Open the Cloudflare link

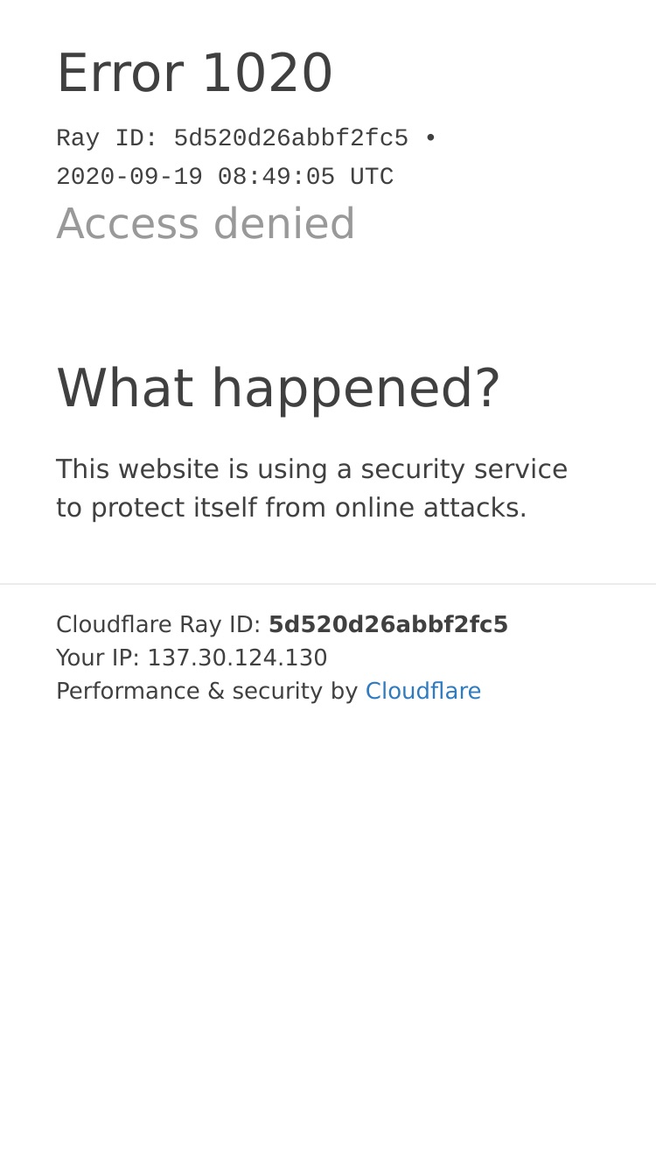pos(423,691)
